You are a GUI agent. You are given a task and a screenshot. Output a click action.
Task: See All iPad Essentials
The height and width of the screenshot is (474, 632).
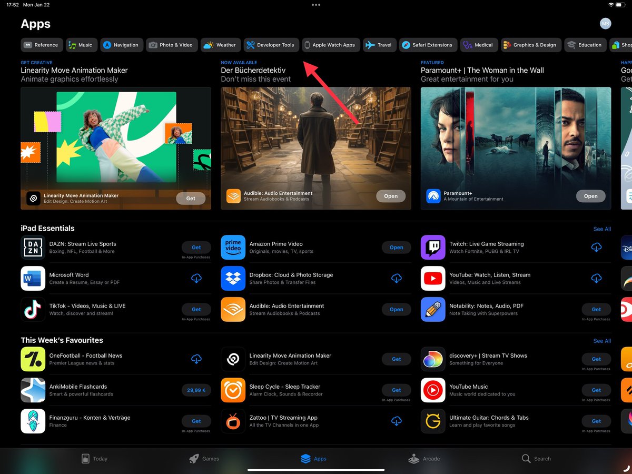pos(602,229)
